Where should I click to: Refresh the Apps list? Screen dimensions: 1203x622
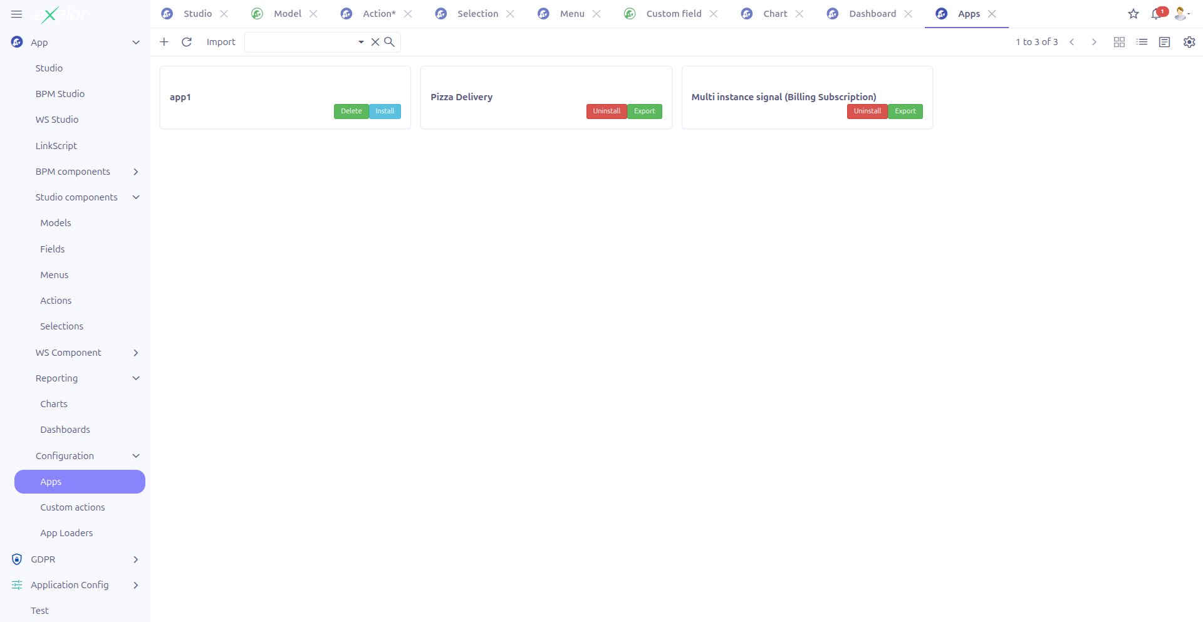point(187,42)
